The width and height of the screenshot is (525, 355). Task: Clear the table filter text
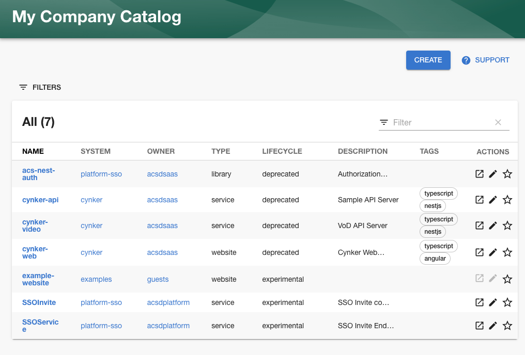pos(498,122)
